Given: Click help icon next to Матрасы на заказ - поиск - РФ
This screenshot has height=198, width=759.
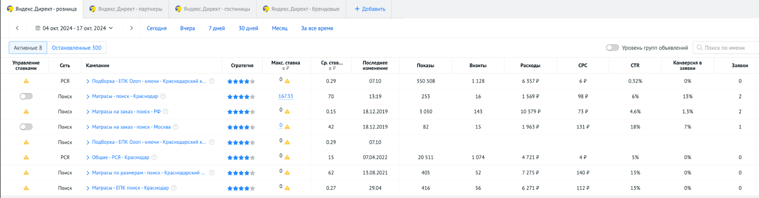Looking at the screenshot, I should point(166,112).
